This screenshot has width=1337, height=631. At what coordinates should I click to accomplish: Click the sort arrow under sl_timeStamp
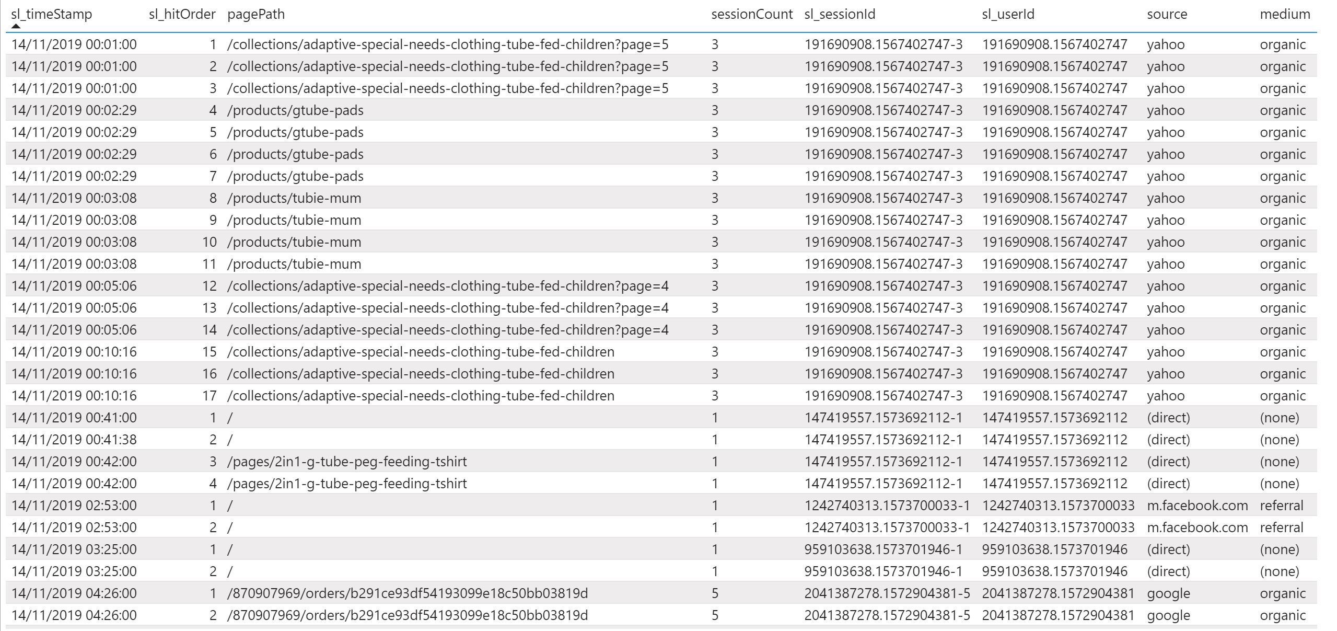pyautogui.click(x=16, y=26)
